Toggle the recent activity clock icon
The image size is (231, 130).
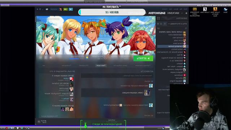point(161,24)
